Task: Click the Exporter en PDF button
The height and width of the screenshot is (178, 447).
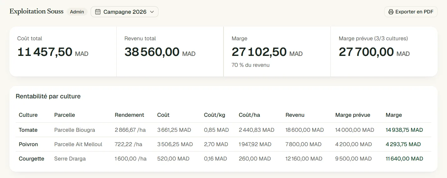Action: 411,12
